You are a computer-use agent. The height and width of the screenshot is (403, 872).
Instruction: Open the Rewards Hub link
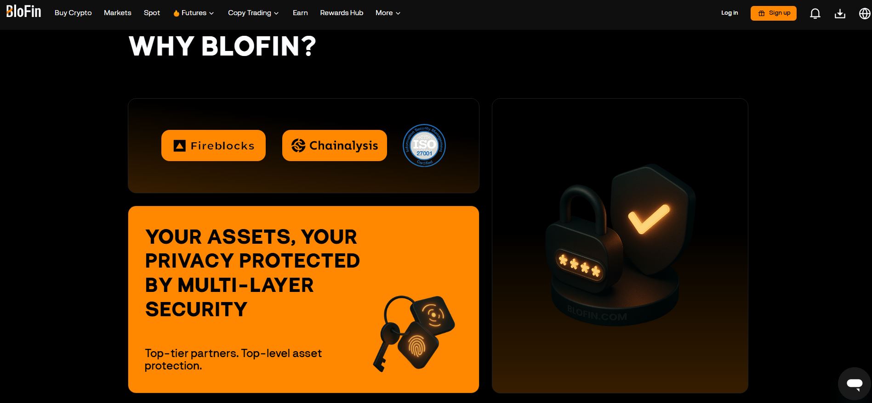[x=342, y=13]
